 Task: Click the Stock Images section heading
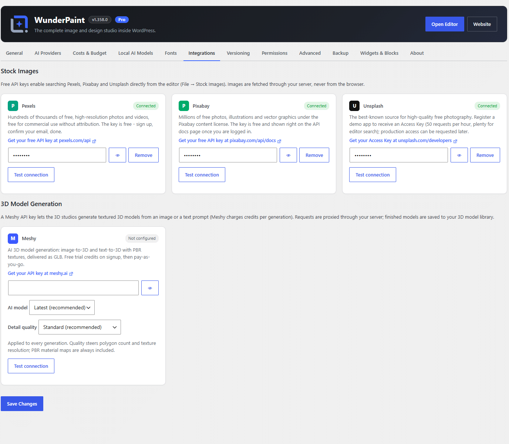(20, 71)
